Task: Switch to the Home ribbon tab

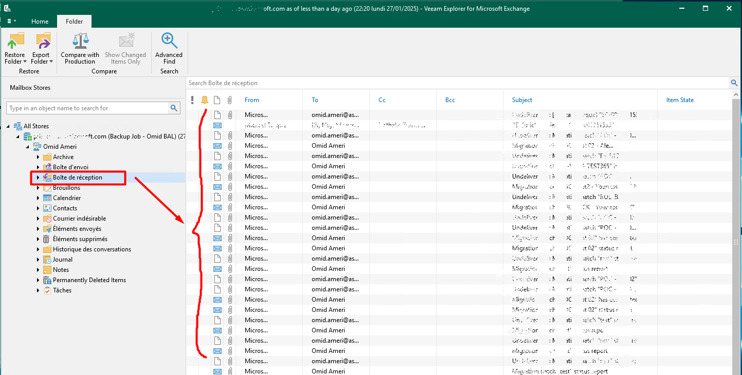Action: [x=40, y=22]
